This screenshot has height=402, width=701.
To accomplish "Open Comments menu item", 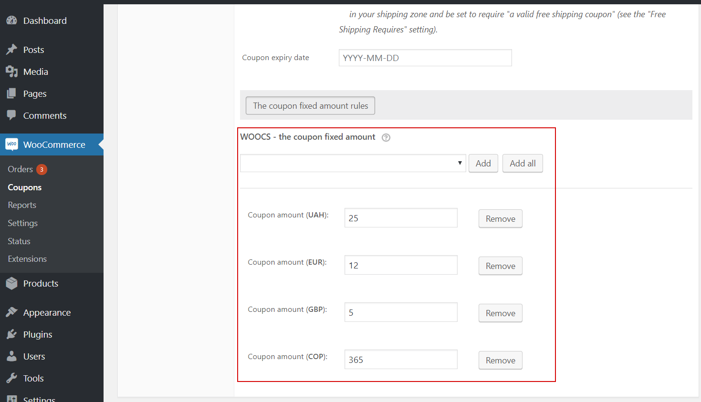I will (x=52, y=115).
